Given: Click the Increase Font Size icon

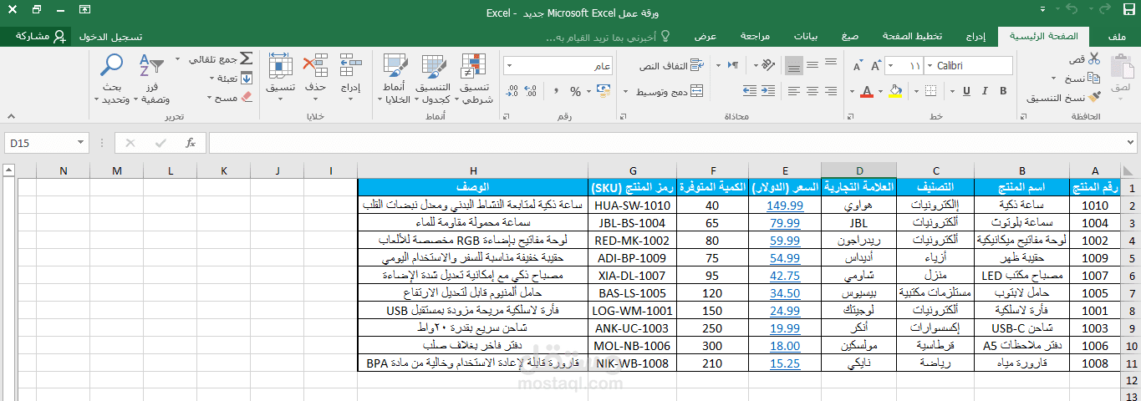Looking at the screenshot, I should coord(876,65).
